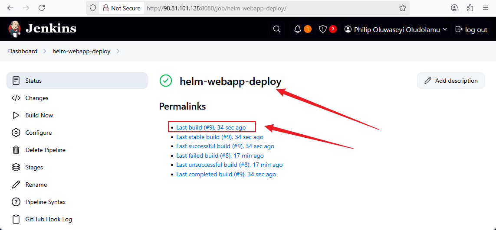Click the Changes code-brackets icon

pos(16,98)
